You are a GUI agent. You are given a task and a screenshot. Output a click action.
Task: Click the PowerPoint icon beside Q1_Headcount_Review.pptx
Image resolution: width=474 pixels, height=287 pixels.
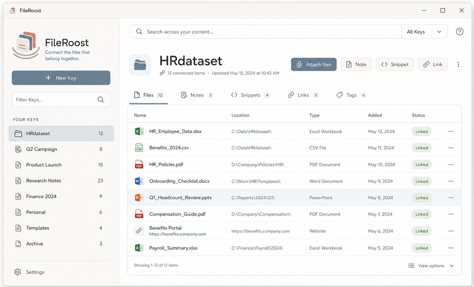[139, 198]
